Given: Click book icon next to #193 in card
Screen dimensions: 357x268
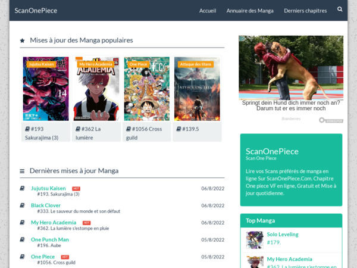Looking at the screenshot, I should (27, 129).
